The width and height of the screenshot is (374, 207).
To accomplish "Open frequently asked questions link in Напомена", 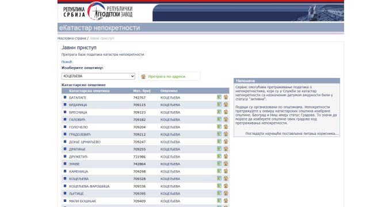I will tap(292, 134).
